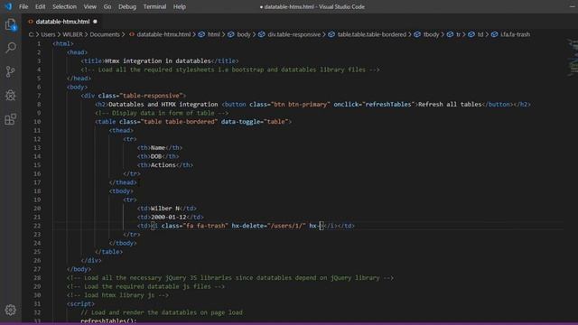Image resolution: width=578 pixels, height=325 pixels.
Task: Click the closing tbody tag on line 24
Action: 123,243
